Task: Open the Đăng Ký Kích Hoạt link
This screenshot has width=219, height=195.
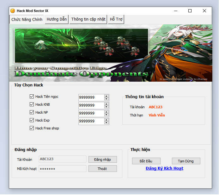Action: tap(164, 168)
